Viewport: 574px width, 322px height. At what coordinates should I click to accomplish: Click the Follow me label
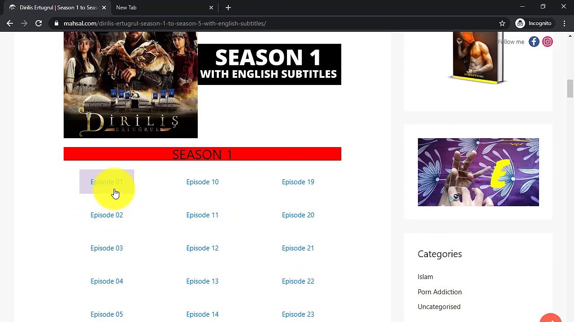[x=511, y=42]
